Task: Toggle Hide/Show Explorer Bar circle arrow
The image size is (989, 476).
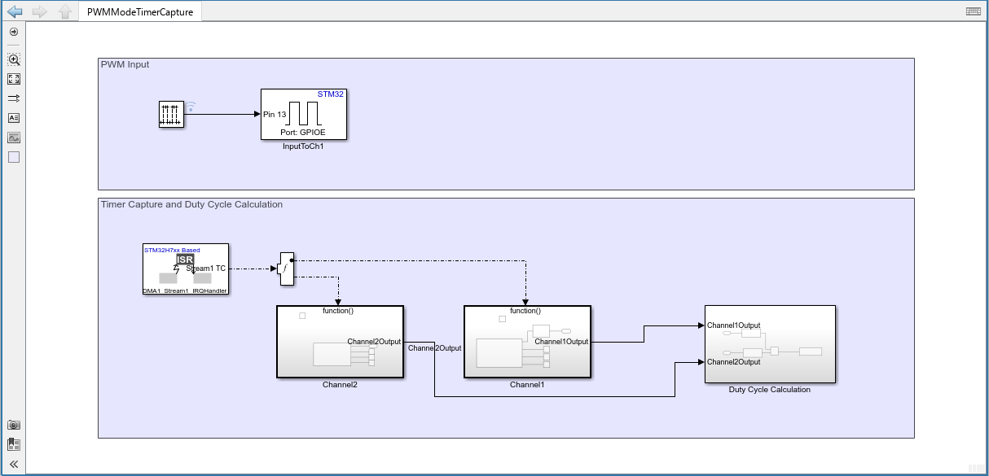Action: point(14,32)
